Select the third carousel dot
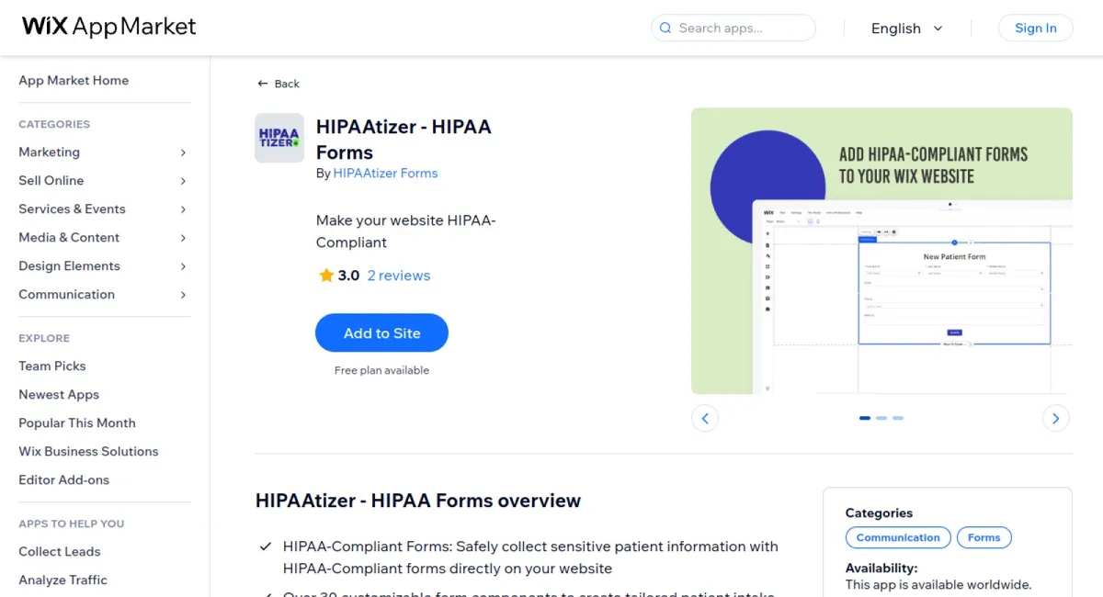 [898, 418]
